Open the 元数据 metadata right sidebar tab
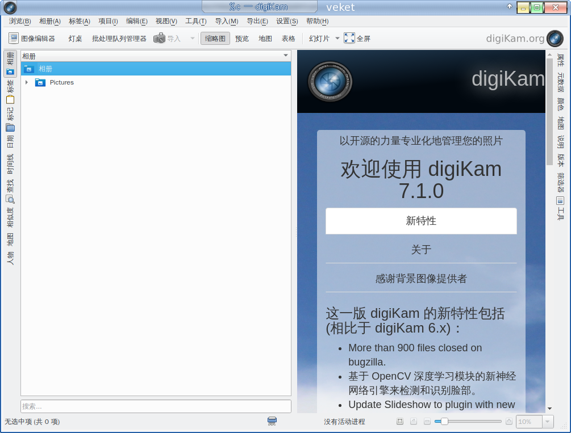Viewport: 571px width, 433px height. tap(560, 82)
